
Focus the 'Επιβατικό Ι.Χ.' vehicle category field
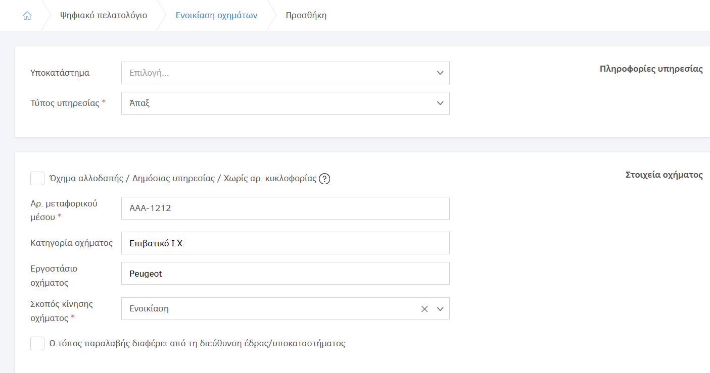pyautogui.click(x=285, y=243)
